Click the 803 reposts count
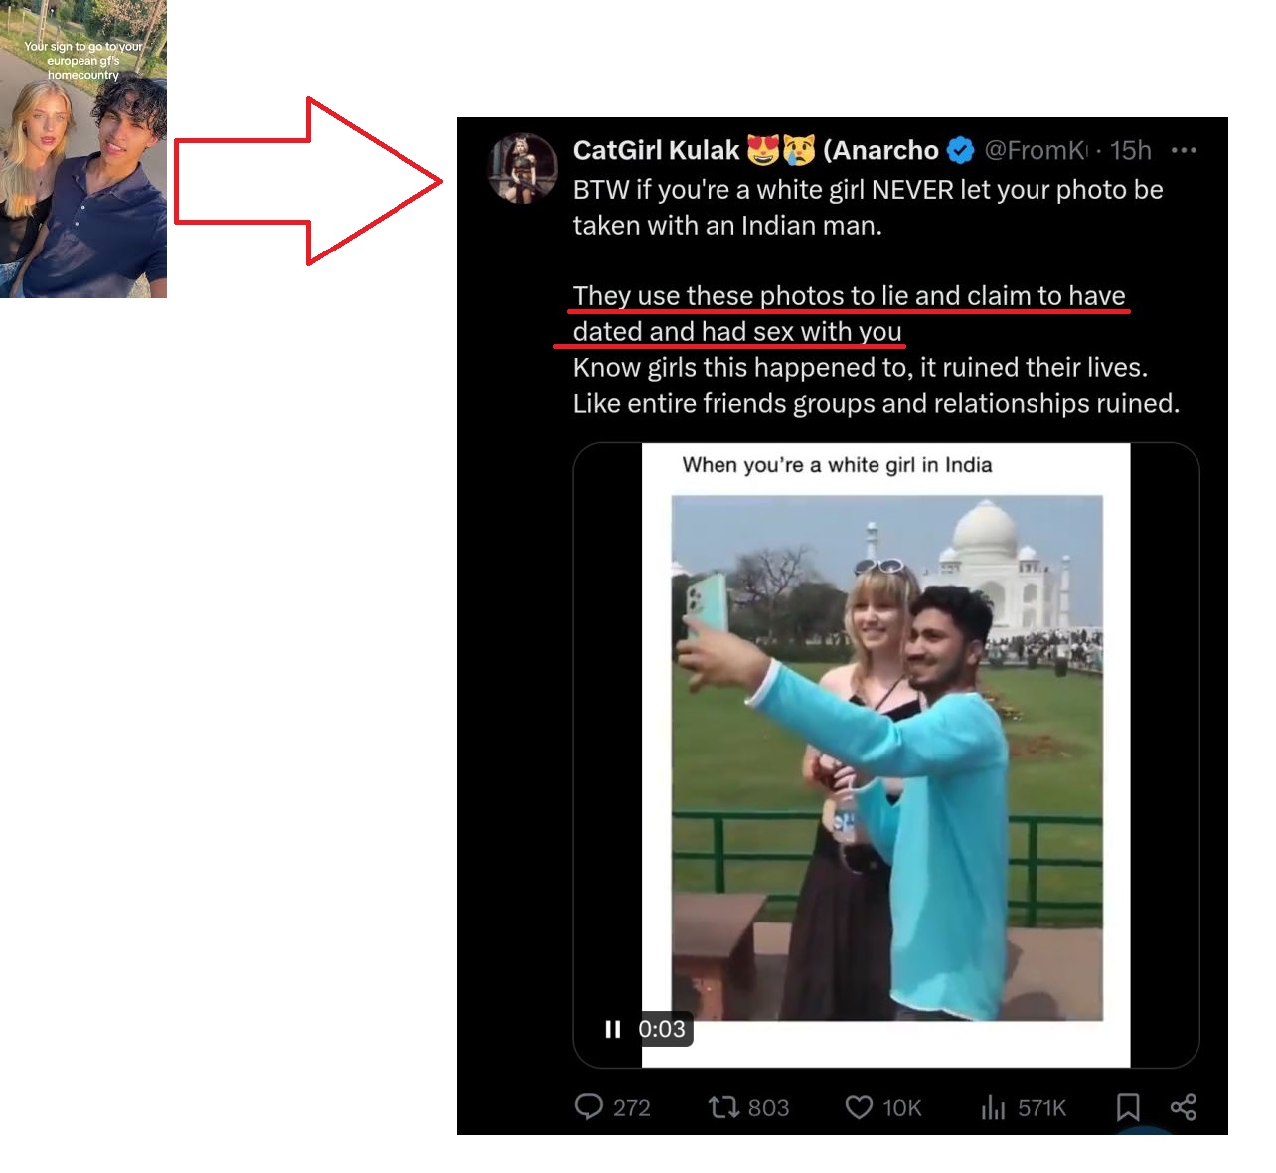Screen dimensions: 1276x1173 768,1107
